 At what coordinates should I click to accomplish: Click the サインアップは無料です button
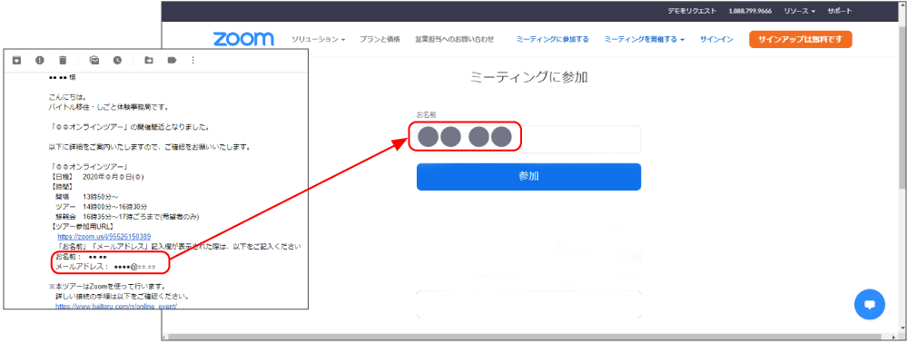[x=800, y=39]
